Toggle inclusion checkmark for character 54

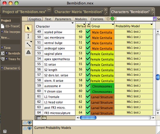(88, 58)
